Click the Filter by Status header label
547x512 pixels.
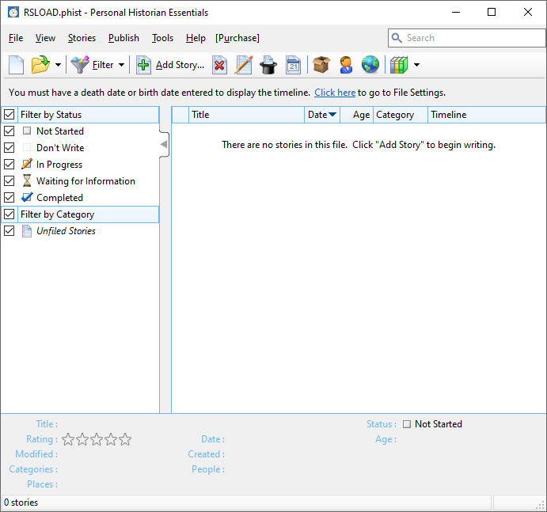[51, 115]
